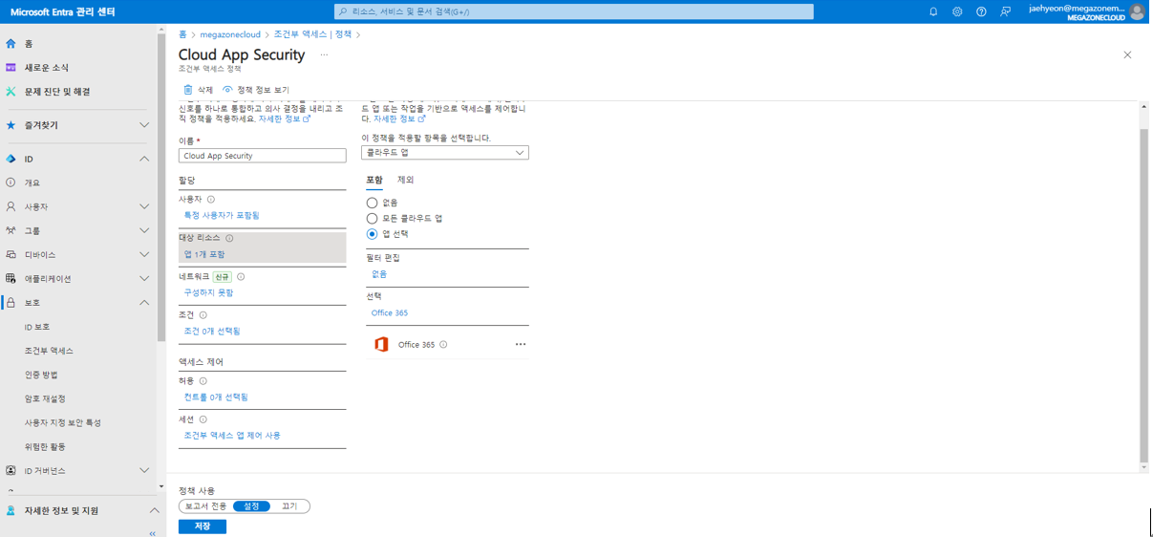Open 조건부 액세스 앱 제어 사용 link
The image size is (1153, 537).
(x=232, y=435)
